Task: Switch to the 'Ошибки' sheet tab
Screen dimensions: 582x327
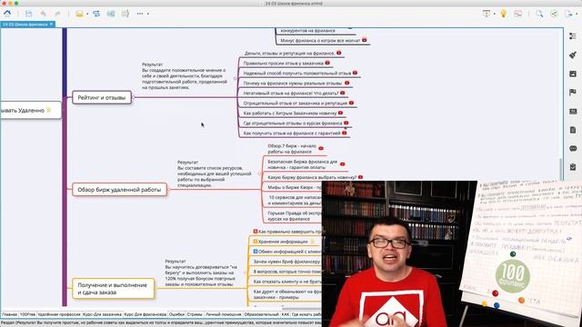Action: pos(176,314)
